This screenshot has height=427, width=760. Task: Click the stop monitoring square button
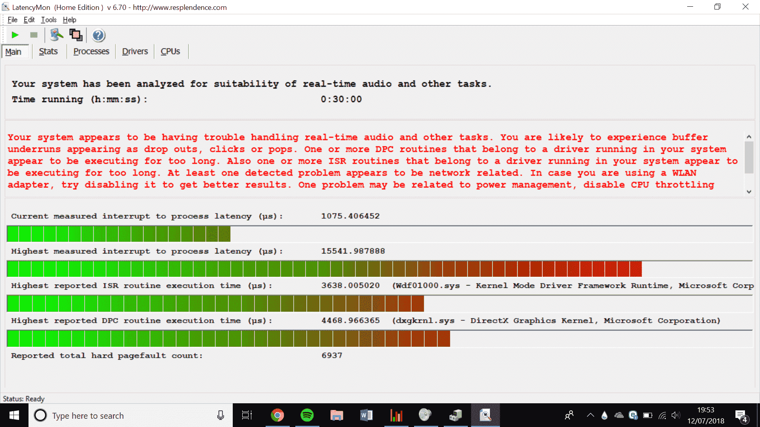click(x=34, y=35)
